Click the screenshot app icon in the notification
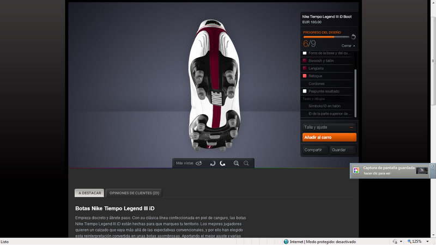436x245 pixels. click(x=356, y=170)
